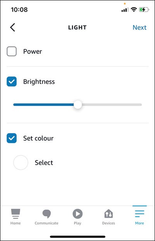Click the empty colour circle swatch
The height and width of the screenshot is (241, 155).
point(21,163)
